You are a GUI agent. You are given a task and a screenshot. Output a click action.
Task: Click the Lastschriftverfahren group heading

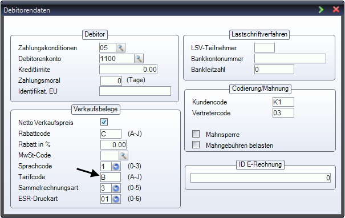(259, 34)
